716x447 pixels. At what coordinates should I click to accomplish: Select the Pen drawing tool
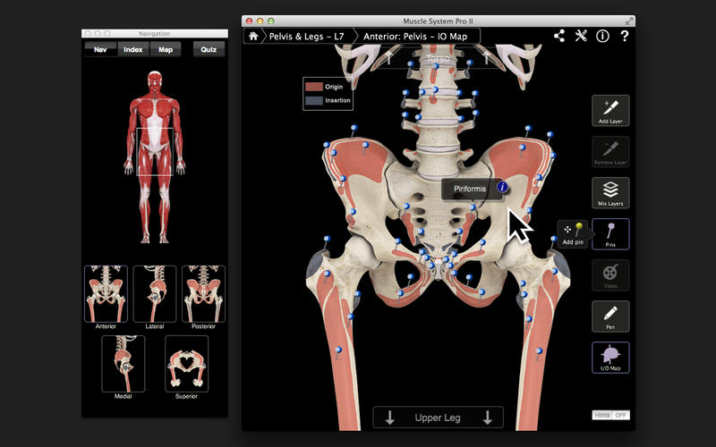tap(610, 316)
